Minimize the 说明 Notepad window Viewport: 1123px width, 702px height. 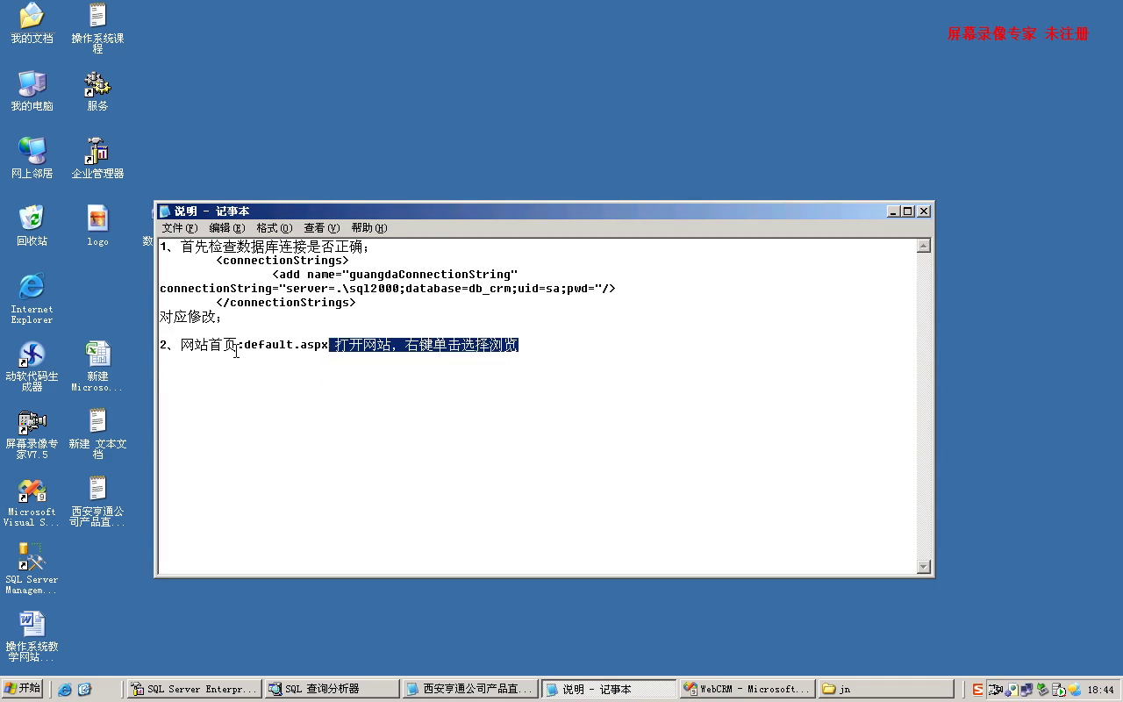point(894,211)
